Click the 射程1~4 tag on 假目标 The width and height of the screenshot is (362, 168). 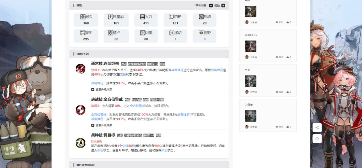pyautogui.click(x=149, y=136)
